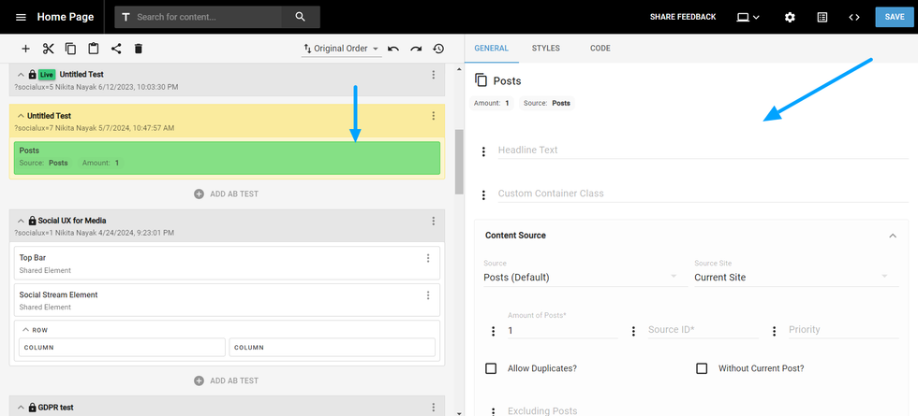Click the undo arrow icon
The image size is (918, 416).
(x=393, y=49)
